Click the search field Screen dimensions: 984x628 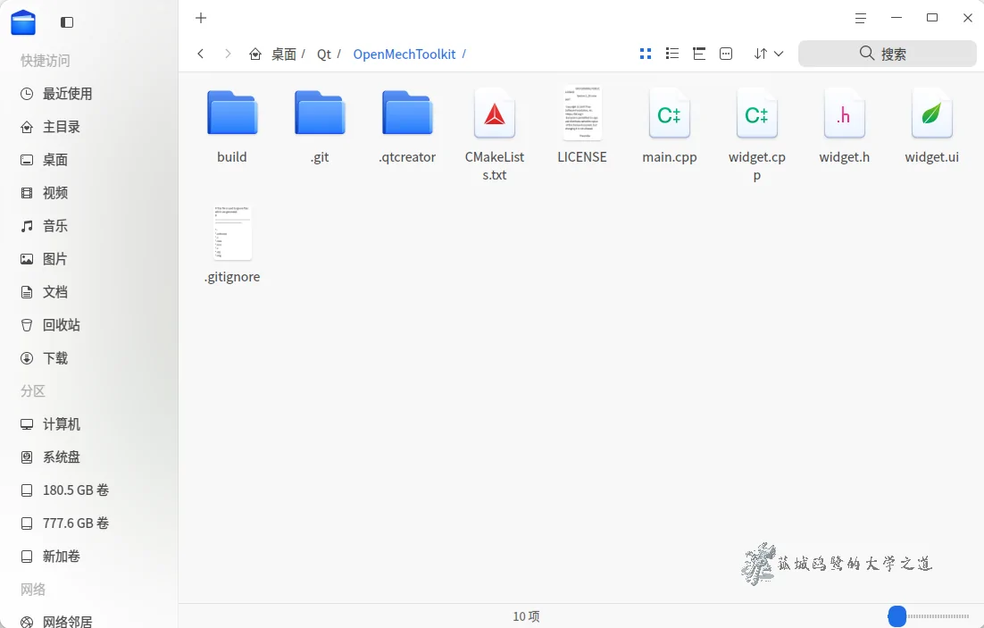[887, 54]
